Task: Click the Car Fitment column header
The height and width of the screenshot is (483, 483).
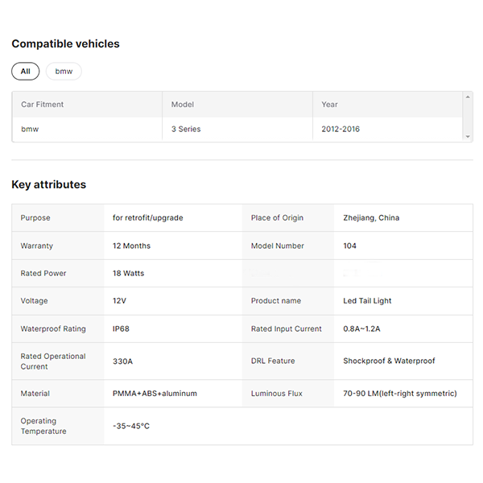Action: click(x=42, y=105)
